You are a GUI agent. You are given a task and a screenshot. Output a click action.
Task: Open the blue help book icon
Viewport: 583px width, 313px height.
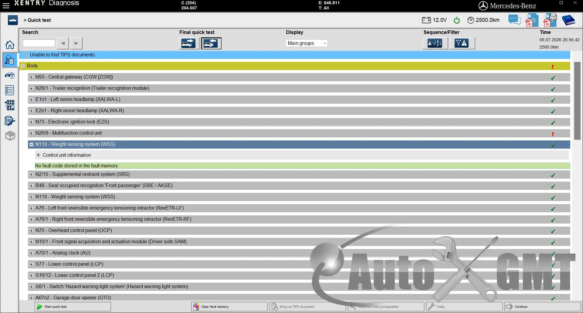coord(568,20)
